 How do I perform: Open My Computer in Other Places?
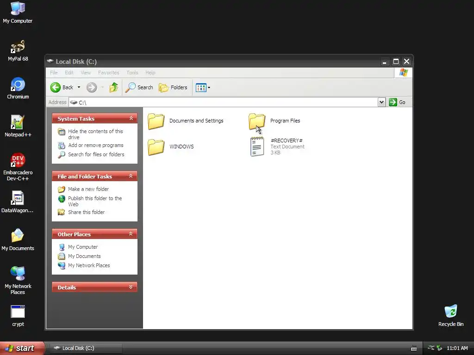click(x=83, y=247)
